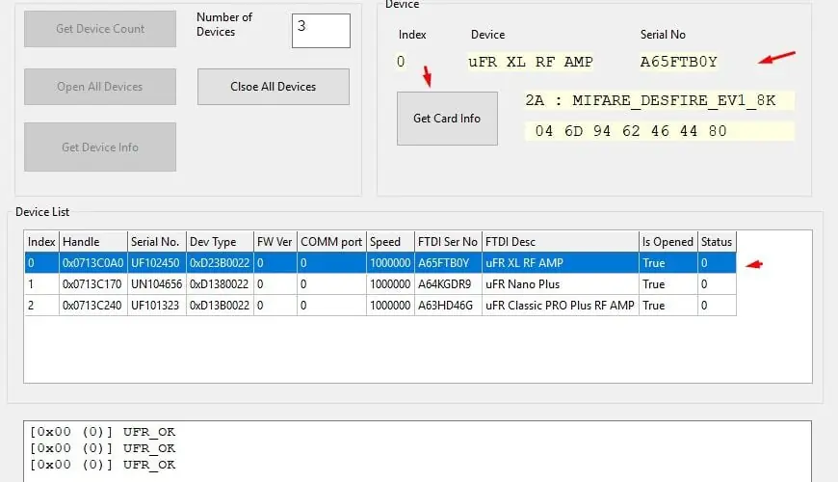Viewport: 838px width, 482px height.
Task: Select the uFR Classic PRO Plus RF AMP cell
Action: [x=560, y=306]
